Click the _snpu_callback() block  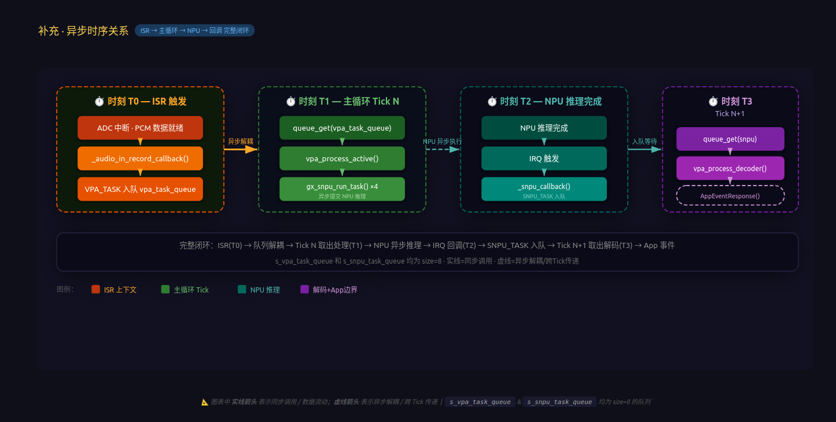click(x=544, y=189)
